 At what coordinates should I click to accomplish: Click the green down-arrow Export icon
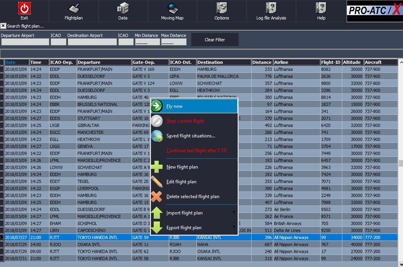click(x=157, y=227)
